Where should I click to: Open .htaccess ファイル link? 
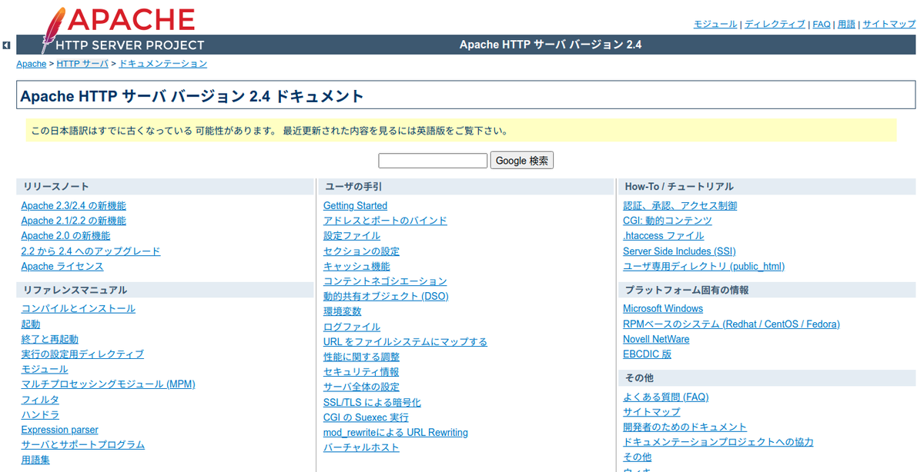tap(664, 236)
